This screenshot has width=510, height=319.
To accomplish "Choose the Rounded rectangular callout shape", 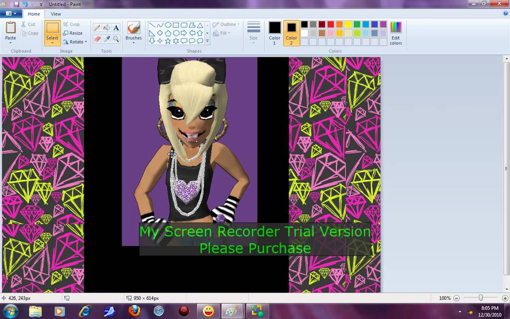I will (184, 41).
